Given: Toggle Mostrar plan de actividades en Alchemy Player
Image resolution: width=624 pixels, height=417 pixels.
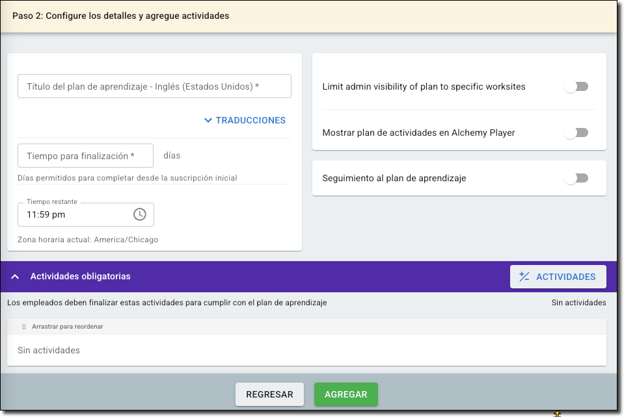Looking at the screenshot, I should pyautogui.click(x=576, y=133).
